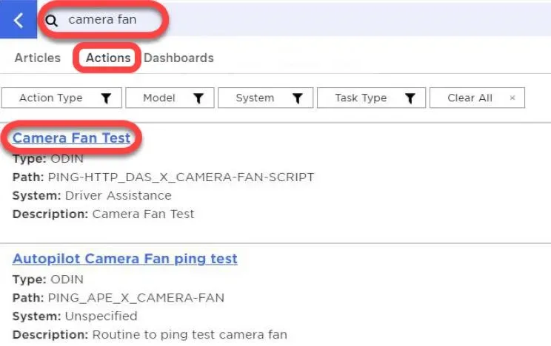
Task: Click the magnifying glass search icon
Action: (x=52, y=21)
